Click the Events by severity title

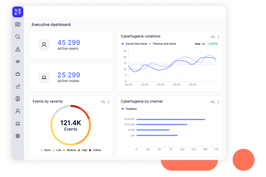pos(48,102)
